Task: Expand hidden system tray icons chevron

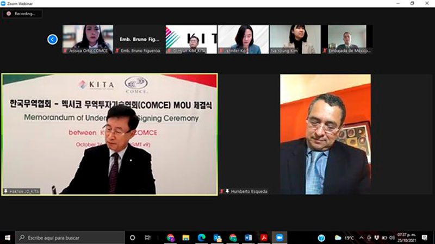Action: tap(361, 238)
